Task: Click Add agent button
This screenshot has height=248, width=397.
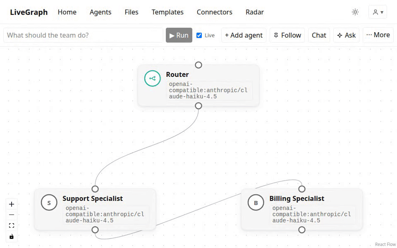Action: [244, 35]
